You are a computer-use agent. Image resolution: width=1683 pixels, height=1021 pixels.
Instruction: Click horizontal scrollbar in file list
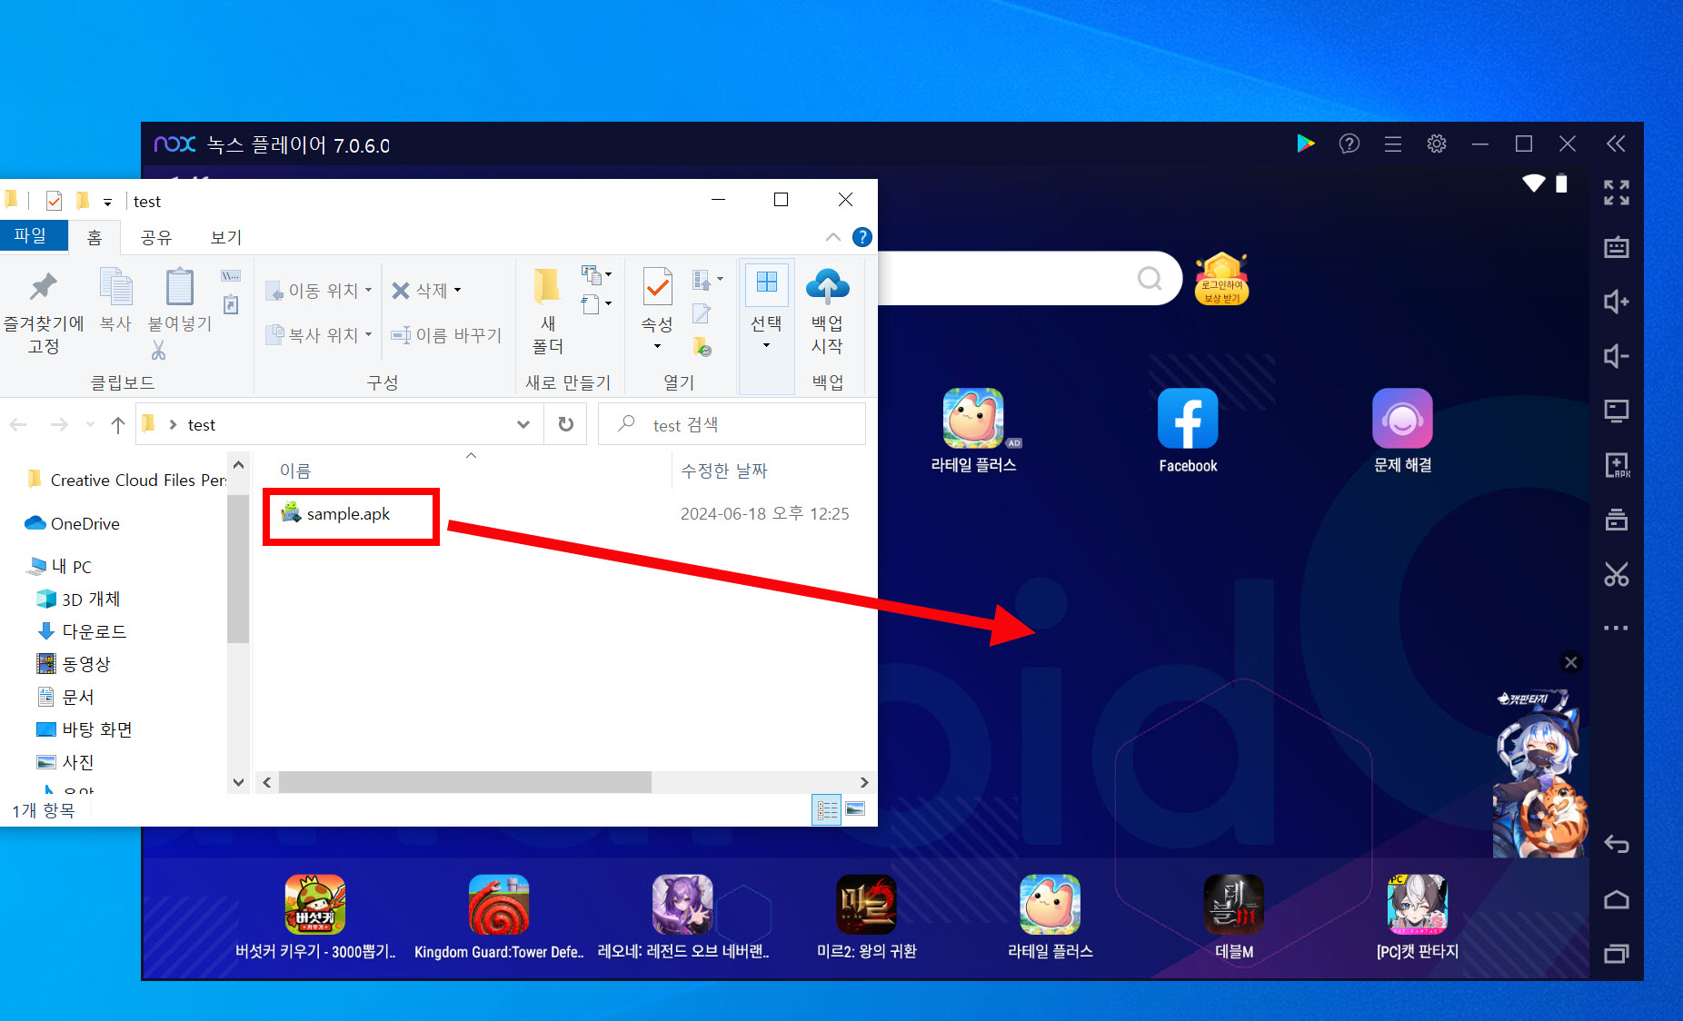tap(464, 782)
